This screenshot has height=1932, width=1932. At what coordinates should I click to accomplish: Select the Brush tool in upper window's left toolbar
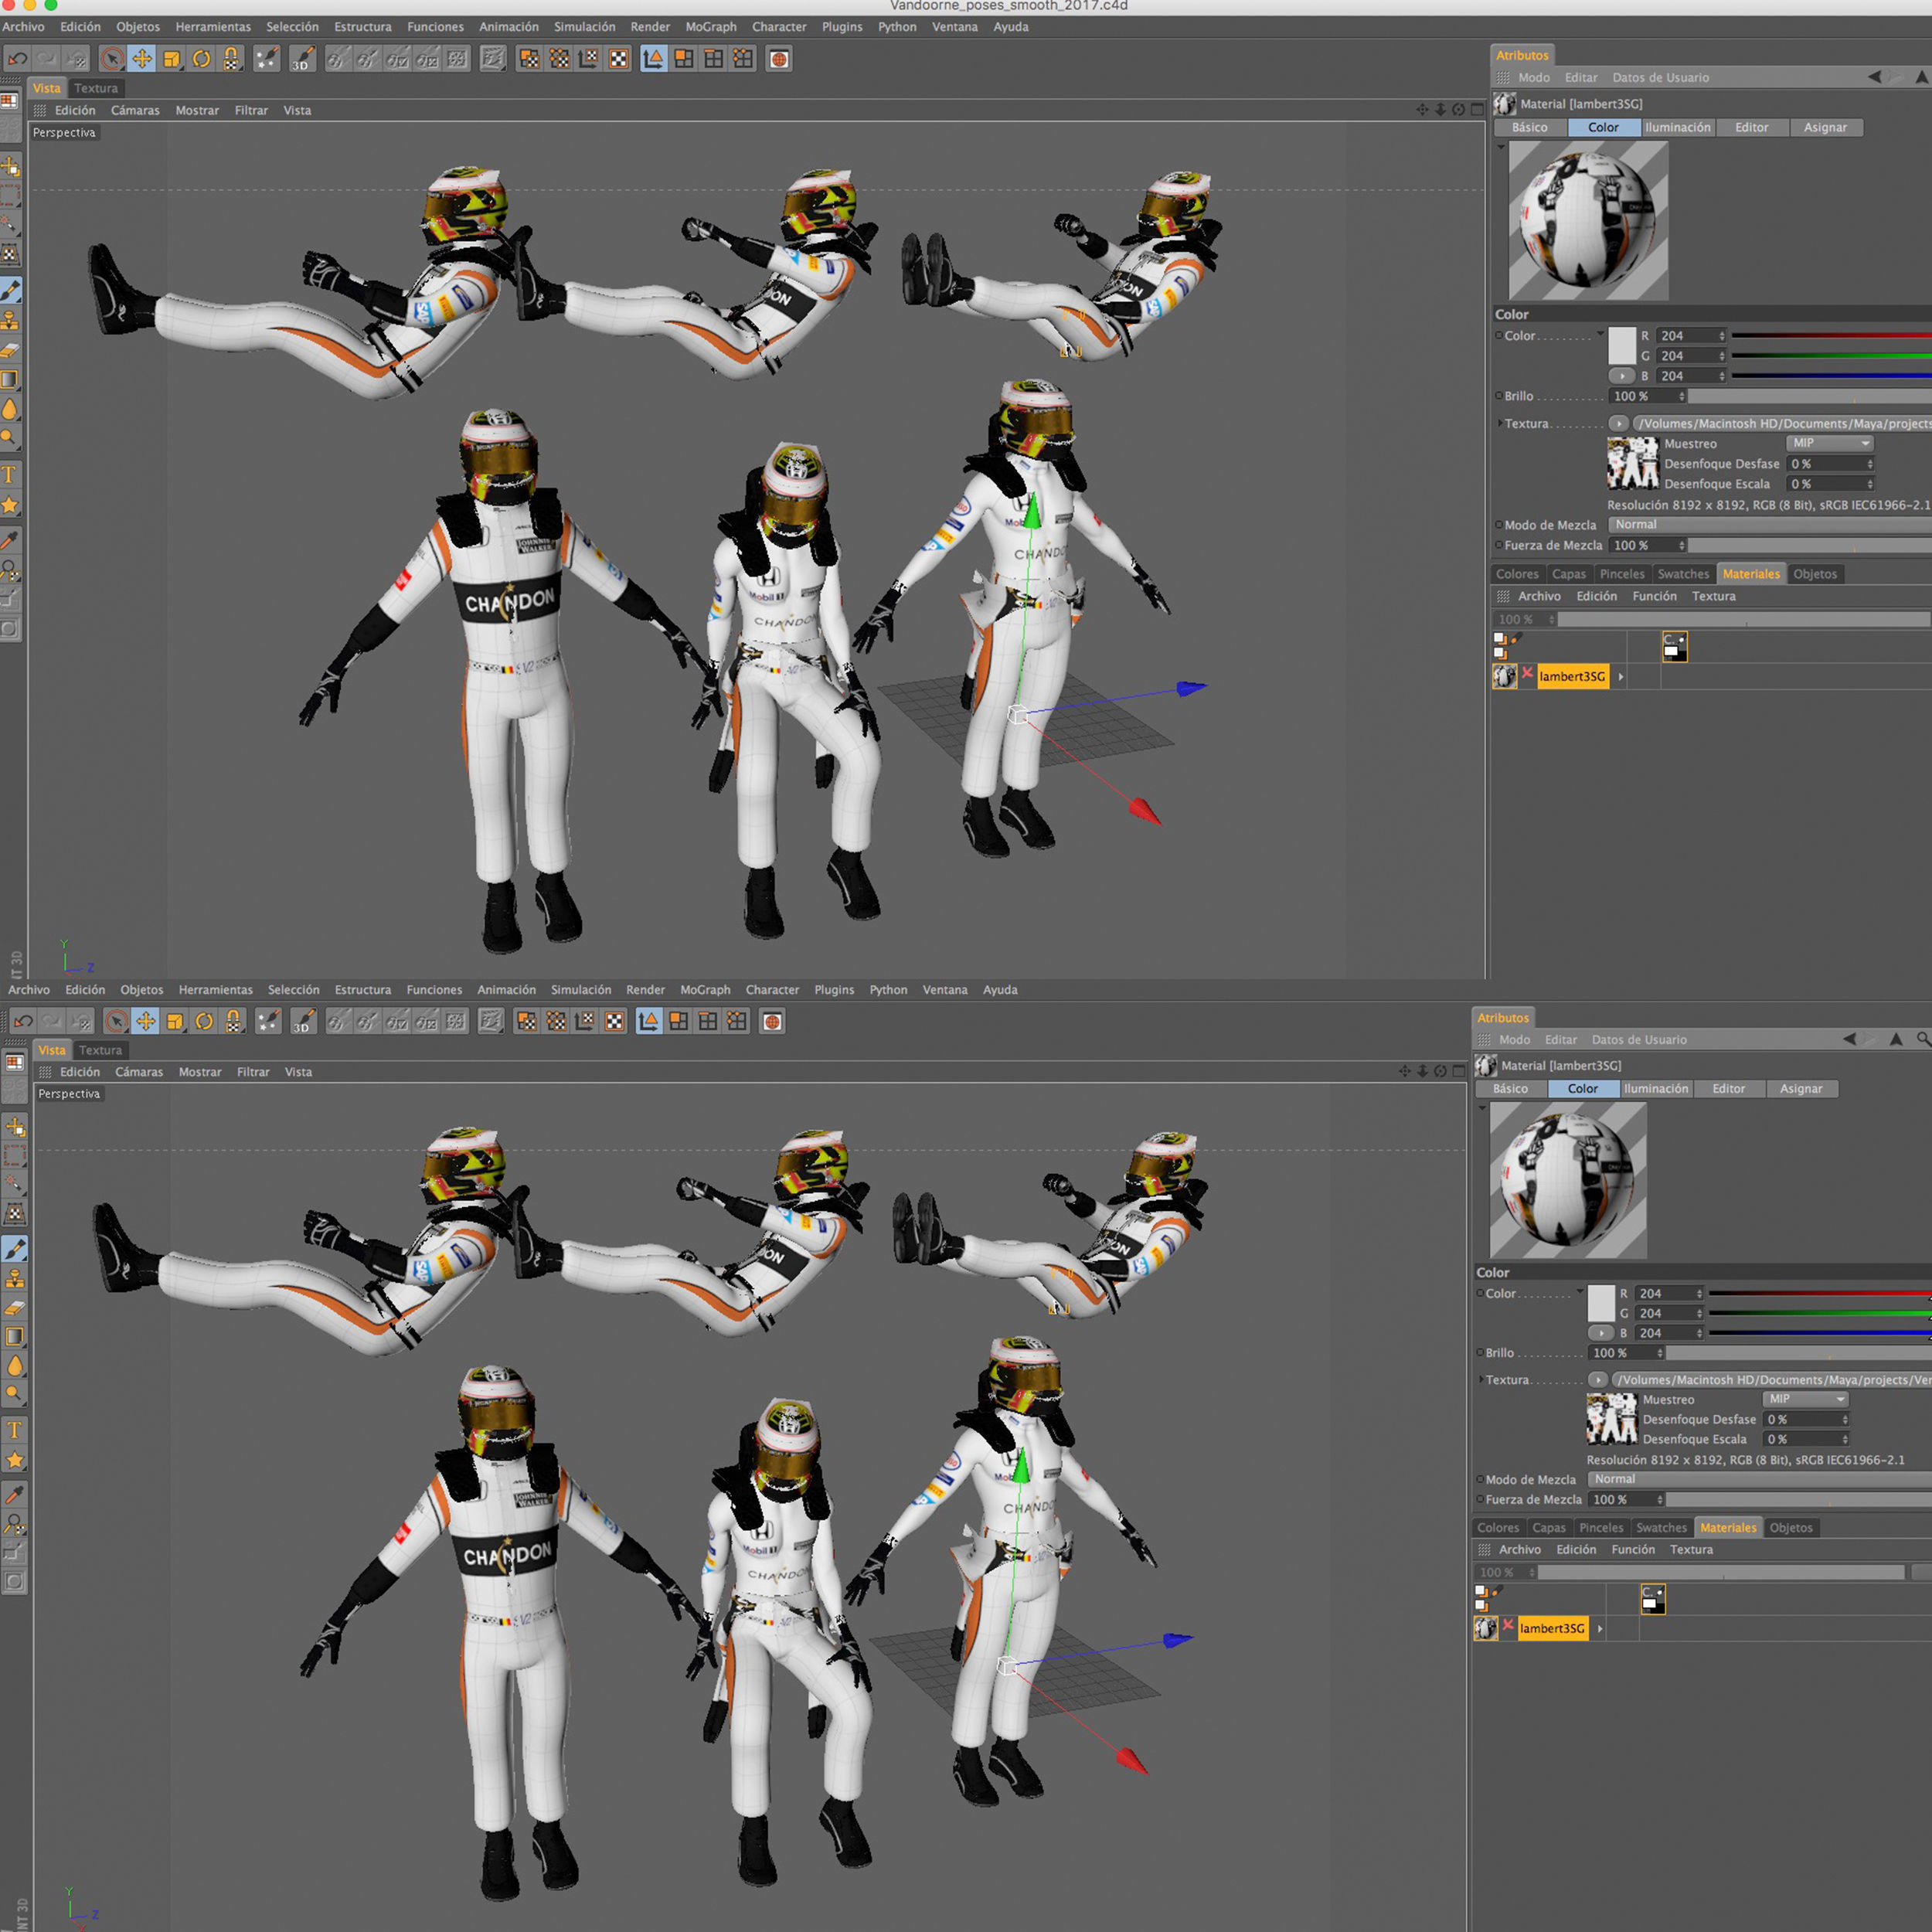(x=11, y=290)
